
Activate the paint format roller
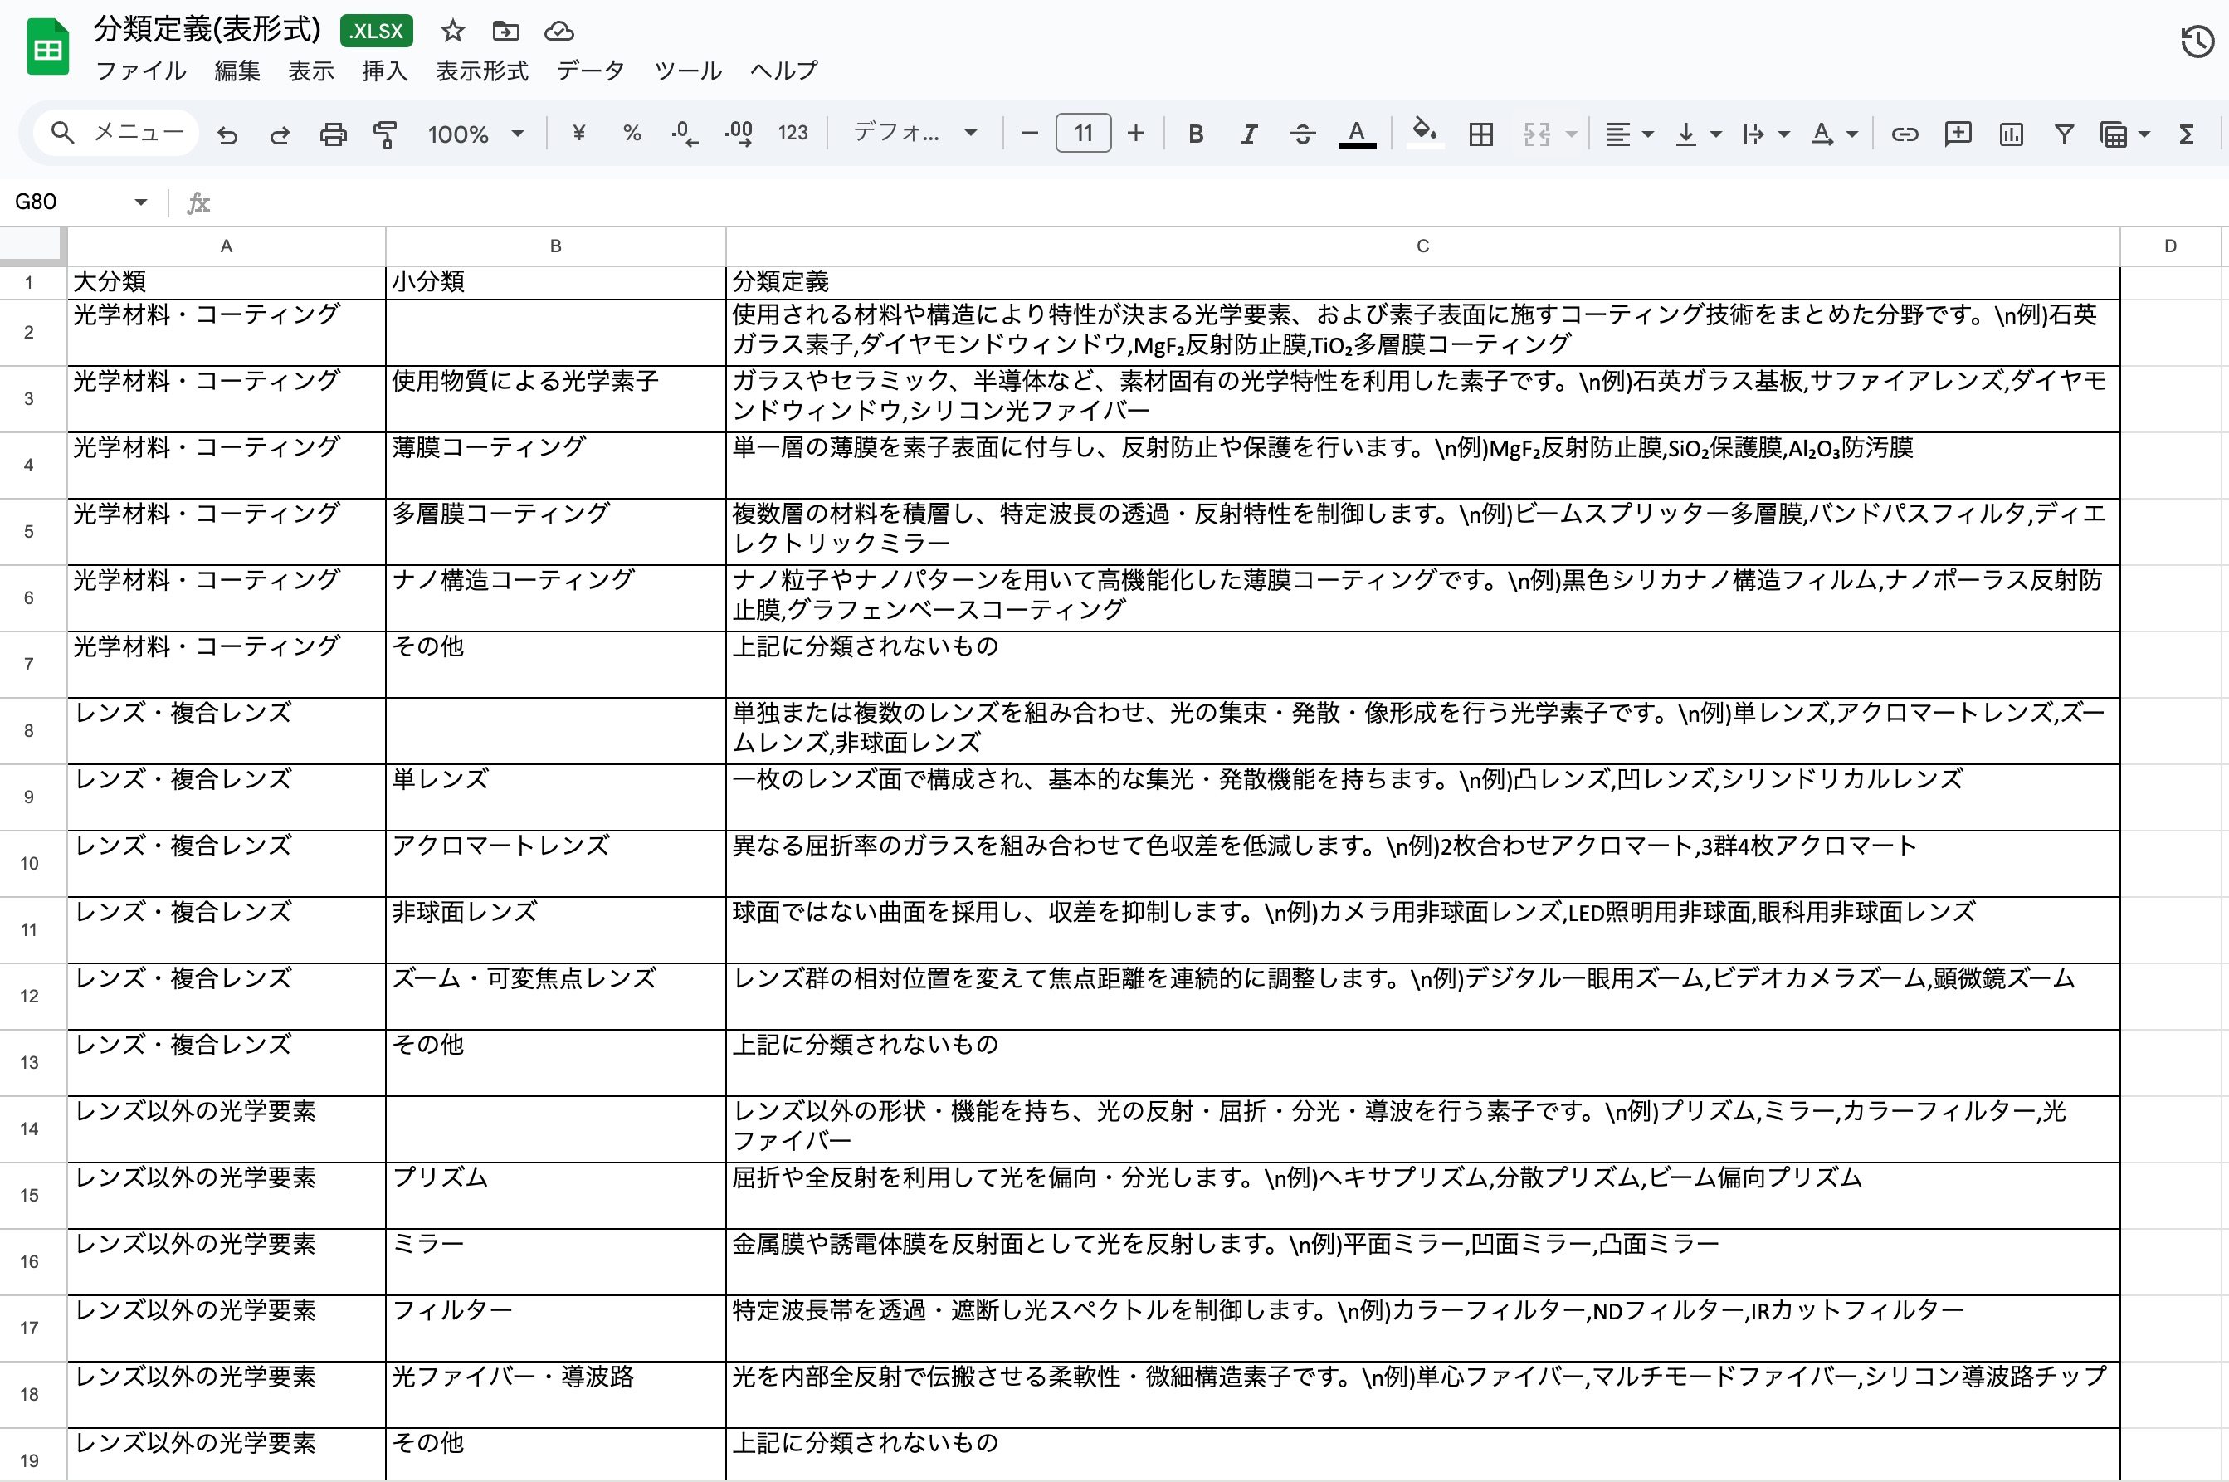pyautogui.click(x=385, y=134)
